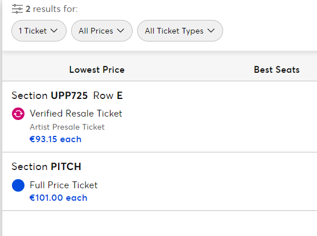317x236 pixels.
Task: Click the pink Verified Resale icon
Action: tap(18, 114)
